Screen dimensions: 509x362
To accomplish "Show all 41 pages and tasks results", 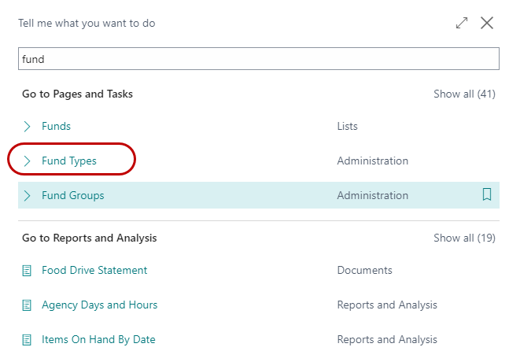I will click(x=464, y=94).
